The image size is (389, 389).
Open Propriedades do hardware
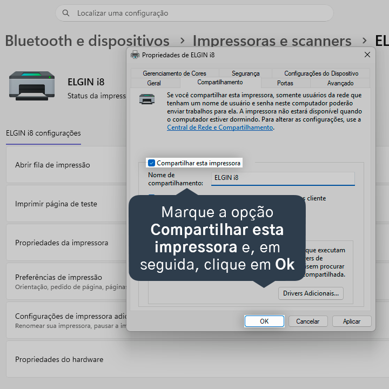point(198,359)
